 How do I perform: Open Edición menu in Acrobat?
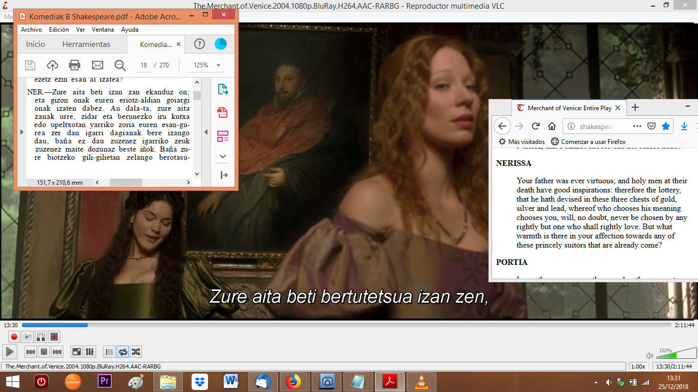(59, 30)
